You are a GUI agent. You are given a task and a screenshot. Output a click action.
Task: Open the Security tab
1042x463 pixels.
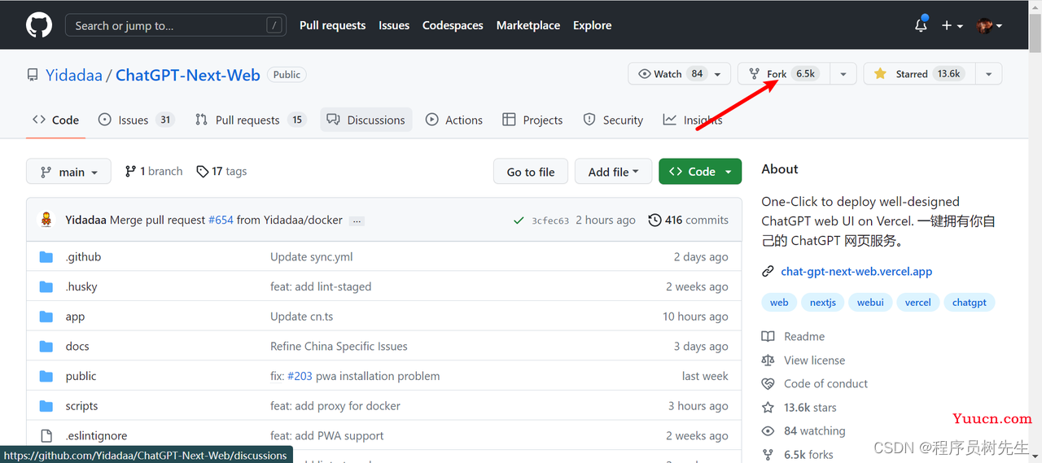pyautogui.click(x=613, y=120)
